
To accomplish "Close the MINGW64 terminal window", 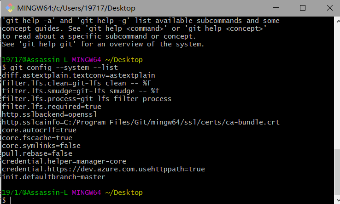I will 328,8.
